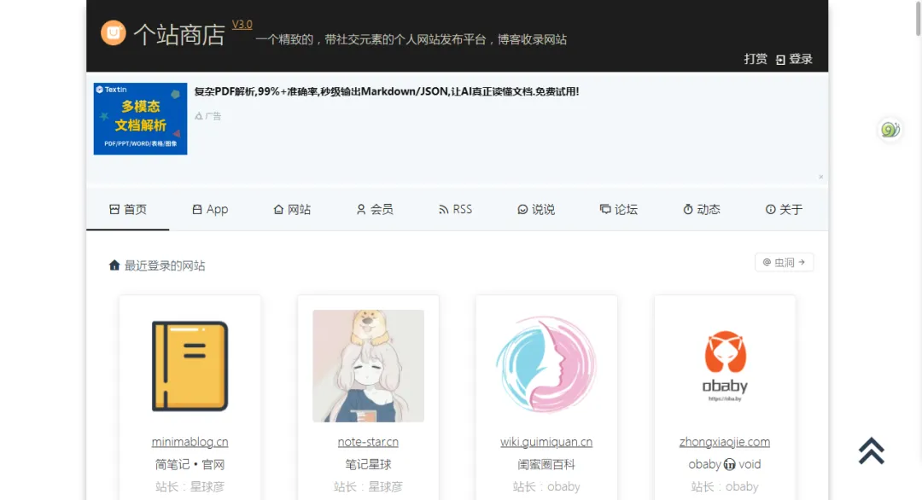Click the 闺蜜圈百科 site title
This screenshot has height=500, width=922.
pos(546,464)
